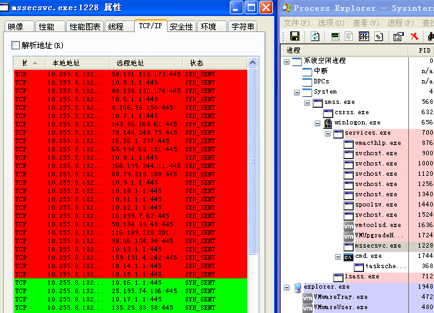Sort by the 本地地址 column header
This screenshot has width=434, height=313.
point(78,63)
